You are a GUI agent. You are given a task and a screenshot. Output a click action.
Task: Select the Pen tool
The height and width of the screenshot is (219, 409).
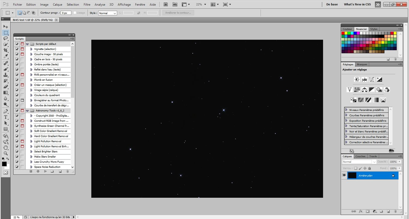pyautogui.click(x=5, y=111)
